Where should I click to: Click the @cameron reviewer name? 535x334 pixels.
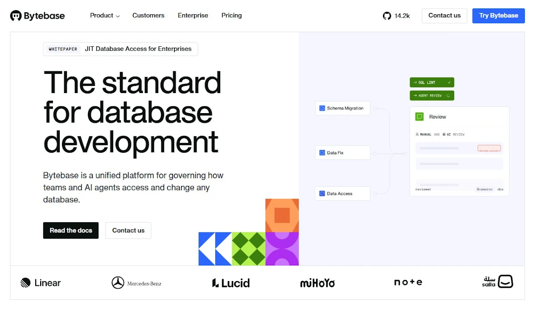(x=484, y=189)
